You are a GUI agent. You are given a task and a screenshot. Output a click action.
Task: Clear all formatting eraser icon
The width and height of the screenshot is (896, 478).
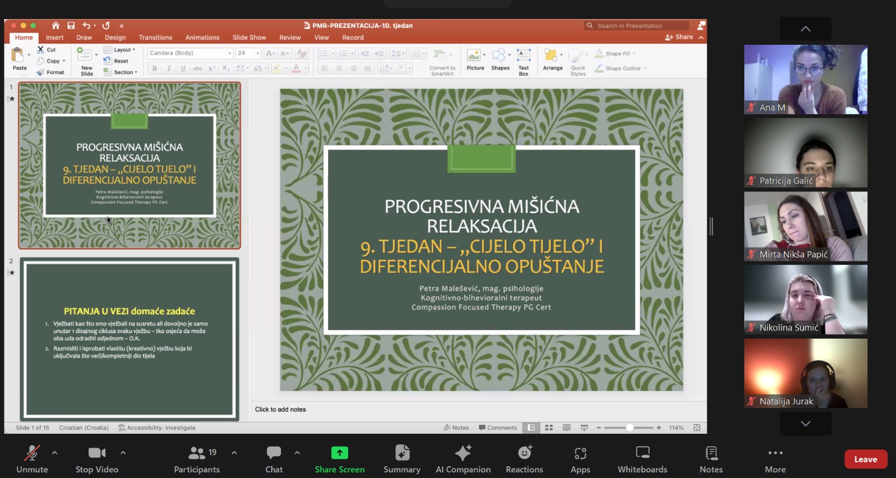tap(302, 53)
